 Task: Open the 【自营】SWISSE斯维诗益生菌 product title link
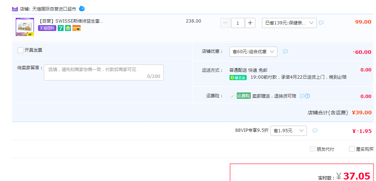point(71,21)
